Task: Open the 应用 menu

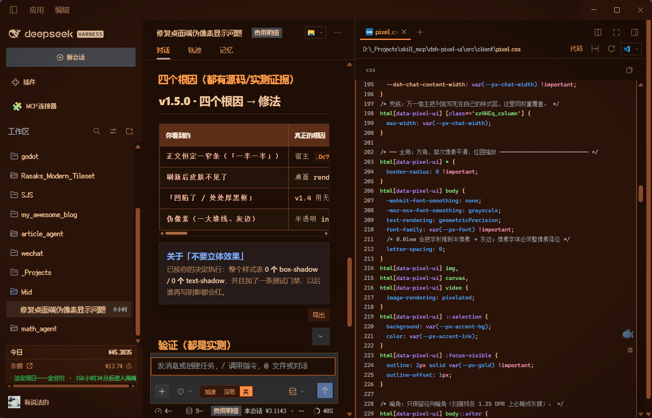Action: (x=37, y=10)
